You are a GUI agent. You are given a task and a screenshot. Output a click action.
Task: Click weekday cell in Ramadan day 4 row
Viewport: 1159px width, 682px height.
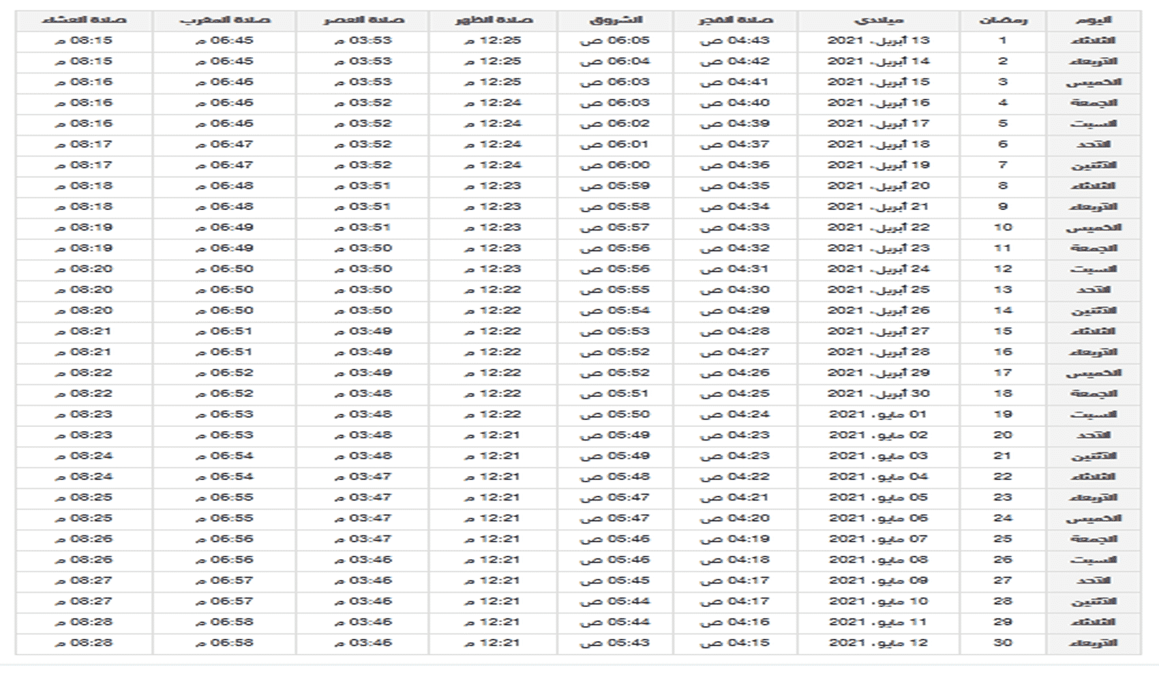(1093, 103)
